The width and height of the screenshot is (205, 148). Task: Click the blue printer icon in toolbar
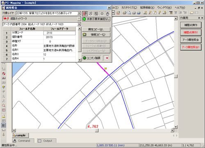coord(139,13)
